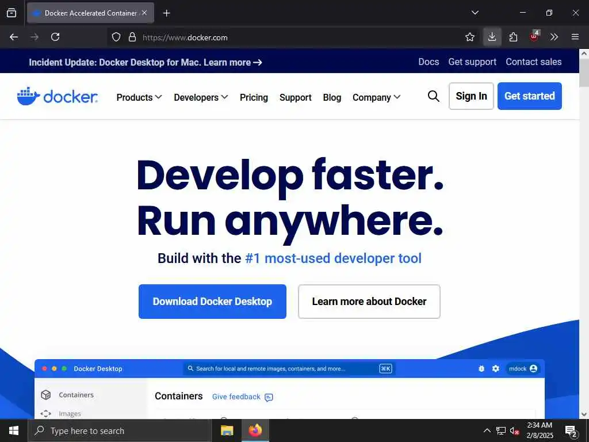Click the Containers heading in the preview
589x442 pixels.
point(178,396)
